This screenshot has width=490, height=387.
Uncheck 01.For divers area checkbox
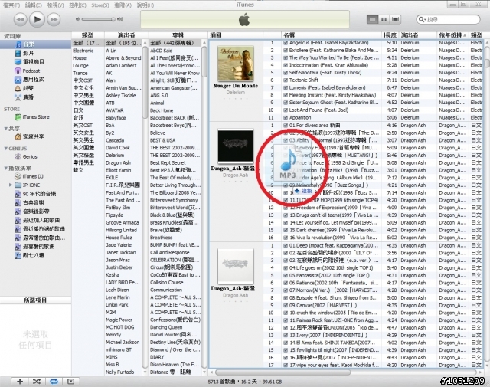[286, 126]
